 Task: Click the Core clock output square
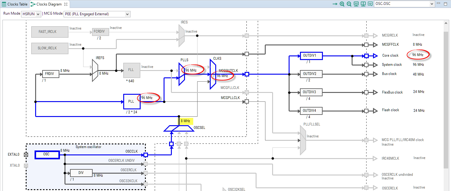(366, 56)
